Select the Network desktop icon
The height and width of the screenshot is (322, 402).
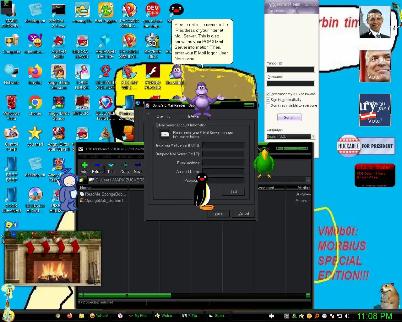12,75
